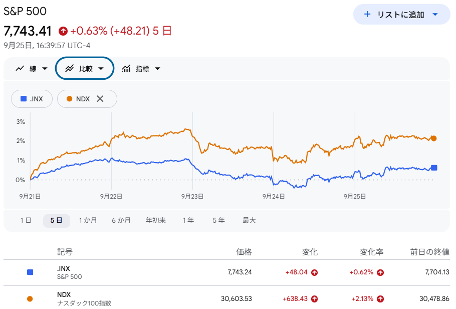Click the 変化率 column header
Image resolution: width=456 pixels, height=309 pixels.
(372, 252)
